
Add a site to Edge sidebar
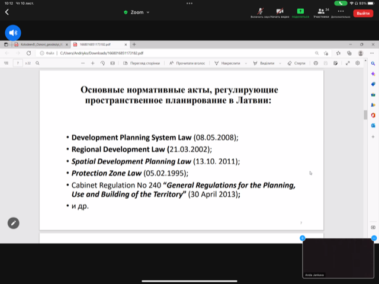click(x=373, y=137)
